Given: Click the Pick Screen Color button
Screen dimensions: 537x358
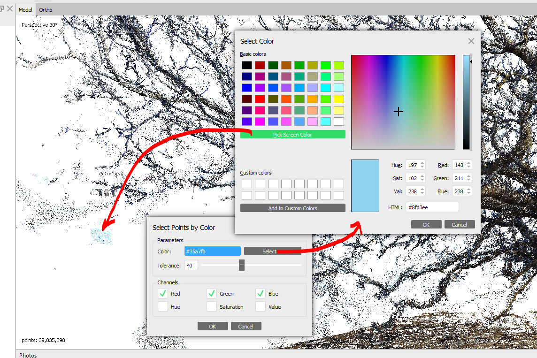Looking at the screenshot, I should coord(293,135).
